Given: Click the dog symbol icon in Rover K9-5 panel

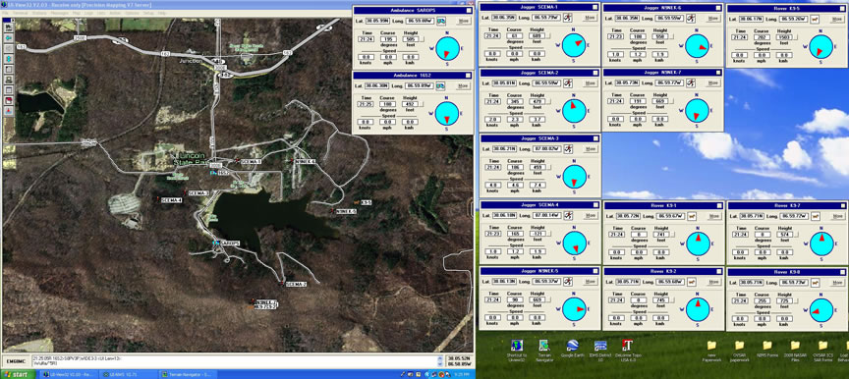Looking at the screenshot, I should [x=816, y=19].
